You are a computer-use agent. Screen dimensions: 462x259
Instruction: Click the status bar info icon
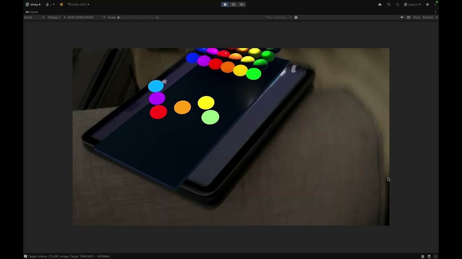[x=26, y=256]
